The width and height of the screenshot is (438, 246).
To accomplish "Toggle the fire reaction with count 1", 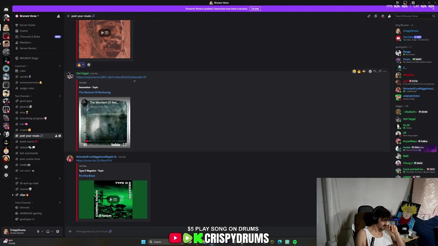I will pyautogui.click(x=81, y=65).
